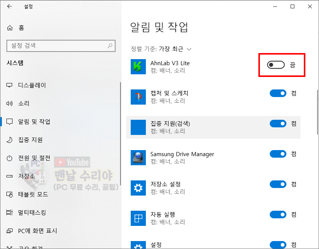
Task: Open the Home icon in sidebar
Action: (x=10, y=28)
